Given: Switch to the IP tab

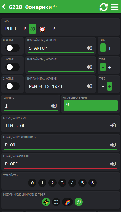Looking at the screenshot, I should [x=23, y=29].
